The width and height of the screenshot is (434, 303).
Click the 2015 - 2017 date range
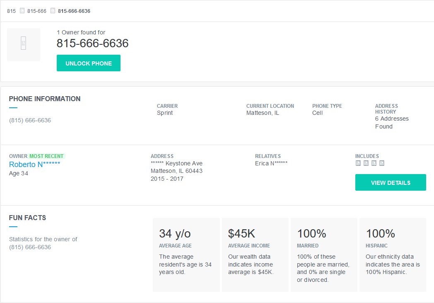click(167, 179)
